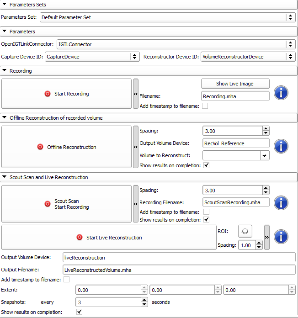Screen dimensions: 298x318
Task: Collapse the Recording section header
Action: (5, 71)
